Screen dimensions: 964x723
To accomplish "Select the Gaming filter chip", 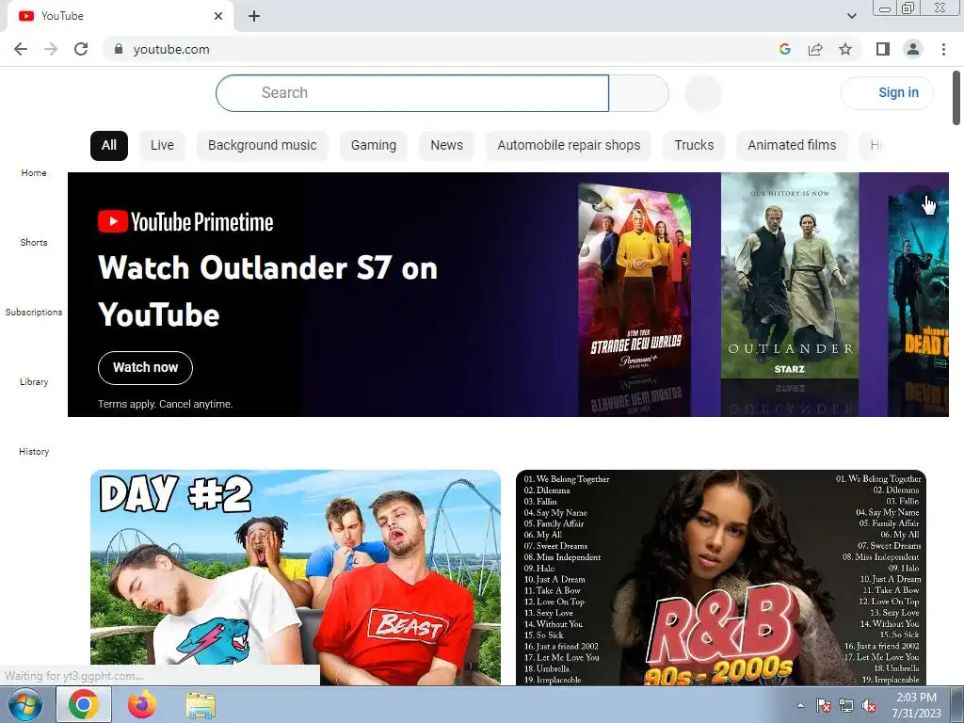I will click(374, 145).
